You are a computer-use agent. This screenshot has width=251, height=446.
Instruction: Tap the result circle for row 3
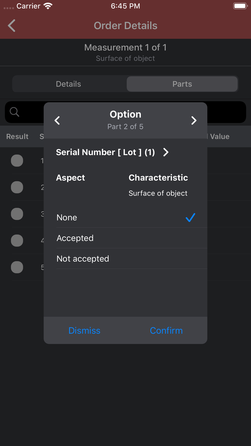pyautogui.click(x=17, y=214)
